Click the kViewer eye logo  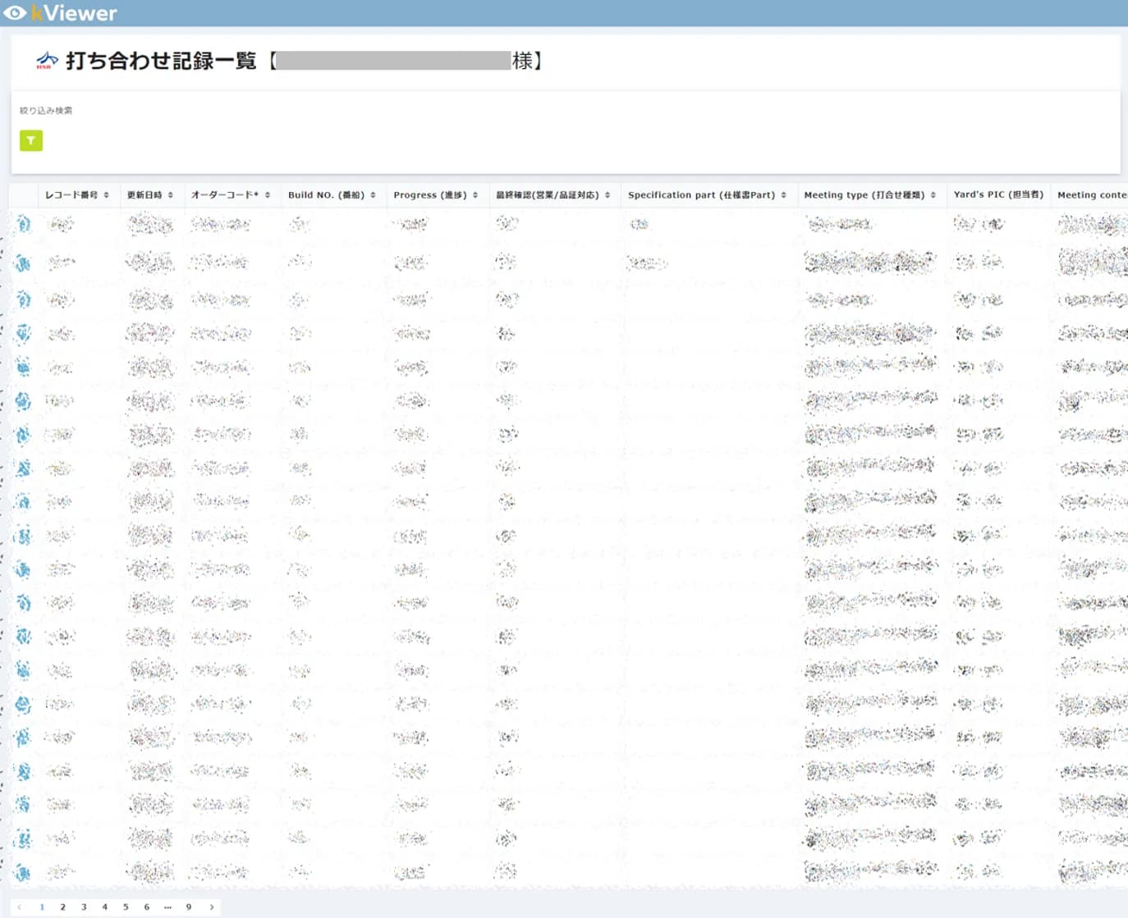pos(15,13)
